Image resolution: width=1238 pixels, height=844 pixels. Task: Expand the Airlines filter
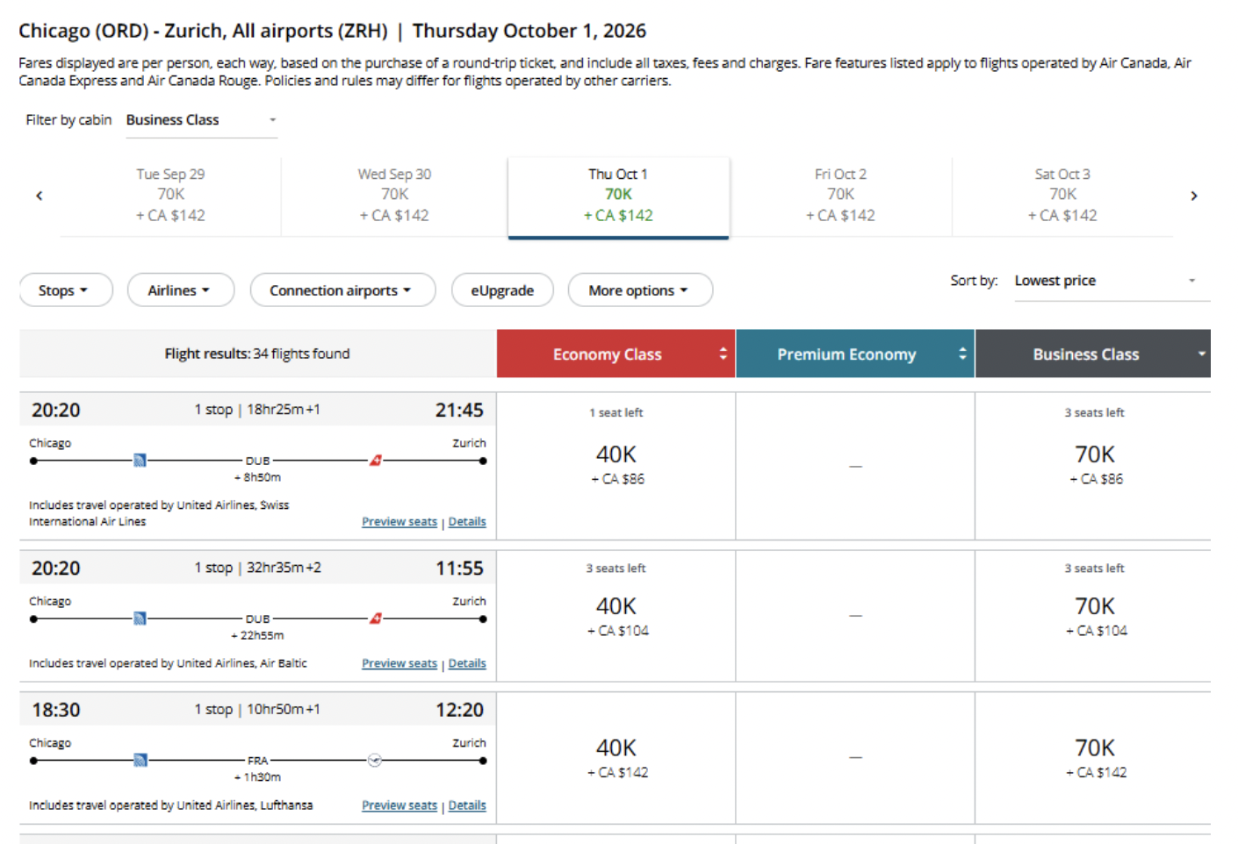[180, 290]
